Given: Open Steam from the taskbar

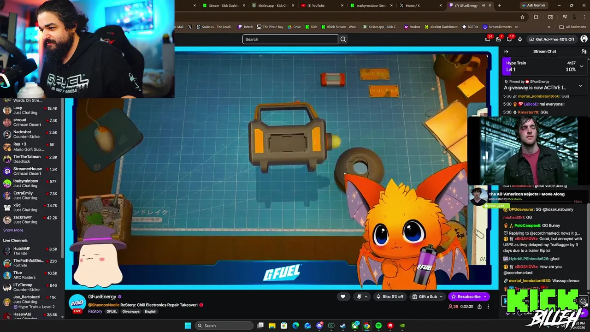Looking at the screenshot, I should pos(343,326).
